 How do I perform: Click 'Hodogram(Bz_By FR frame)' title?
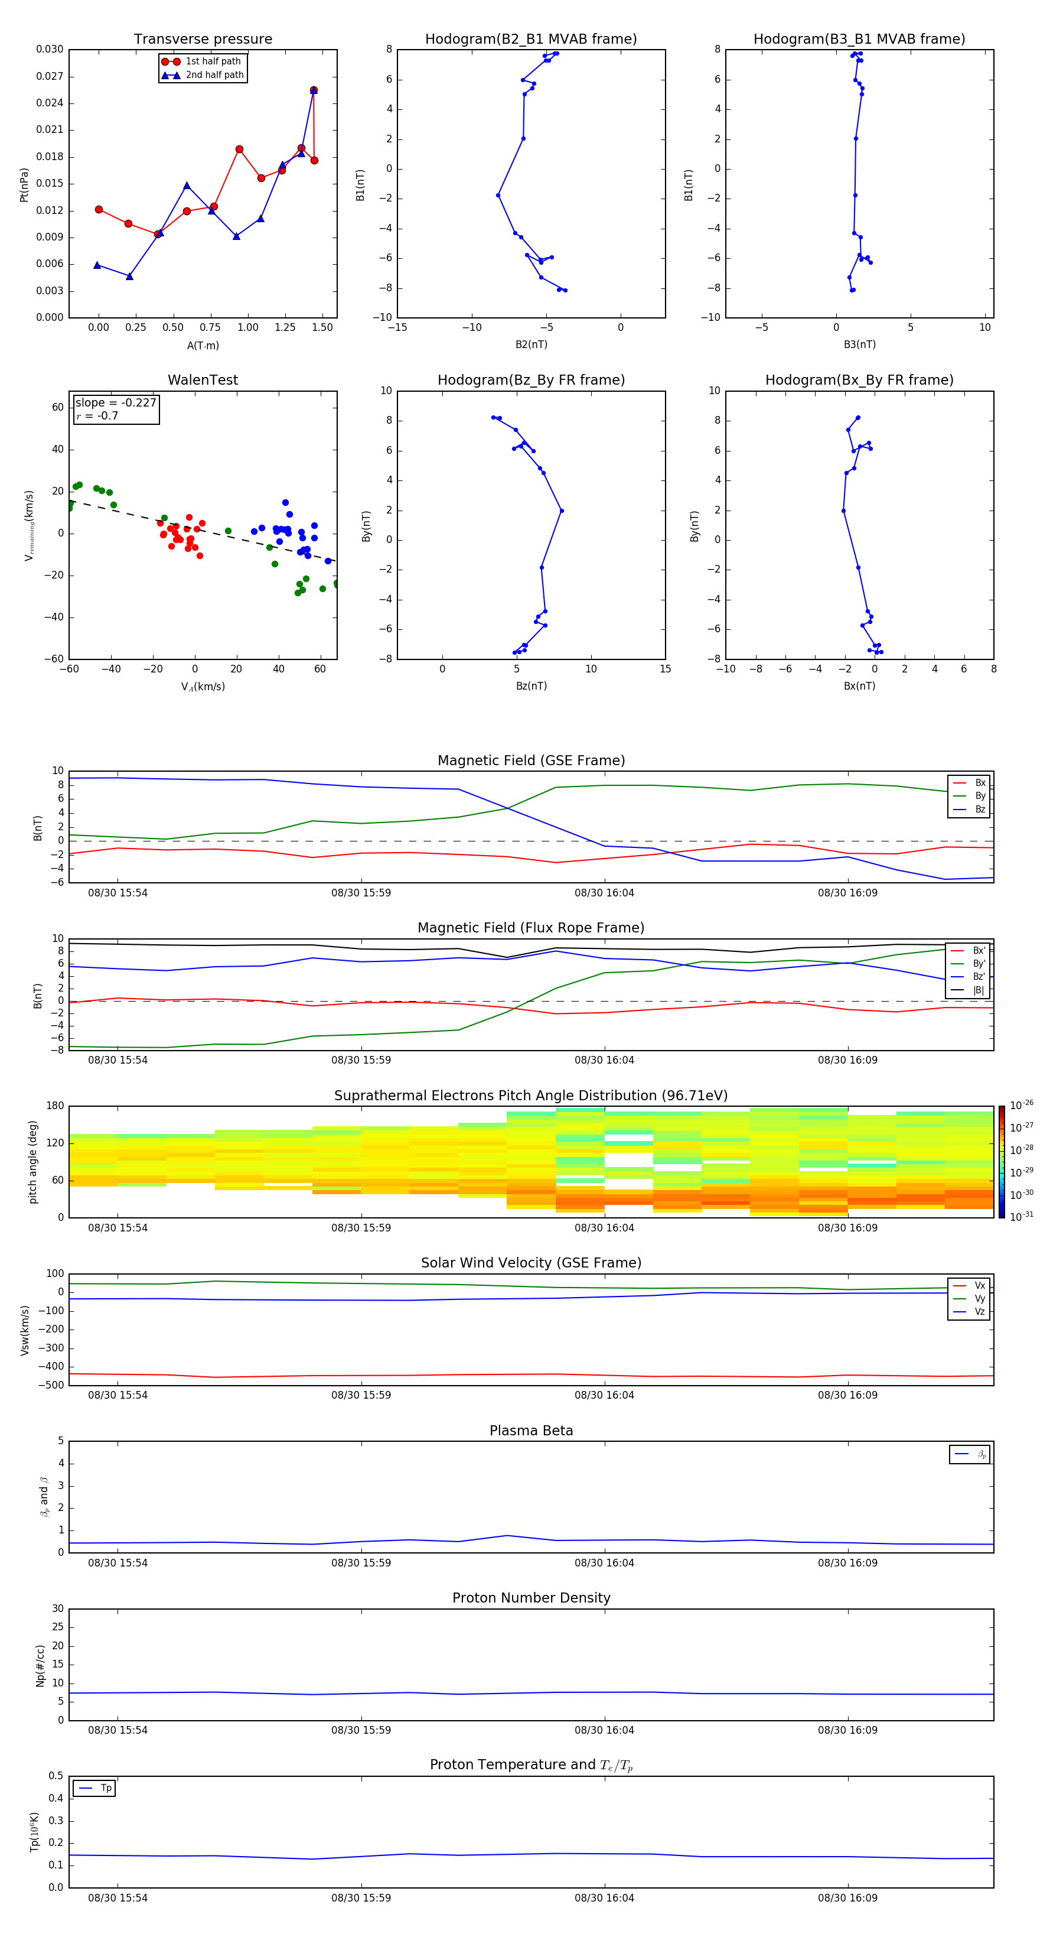click(x=531, y=380)
